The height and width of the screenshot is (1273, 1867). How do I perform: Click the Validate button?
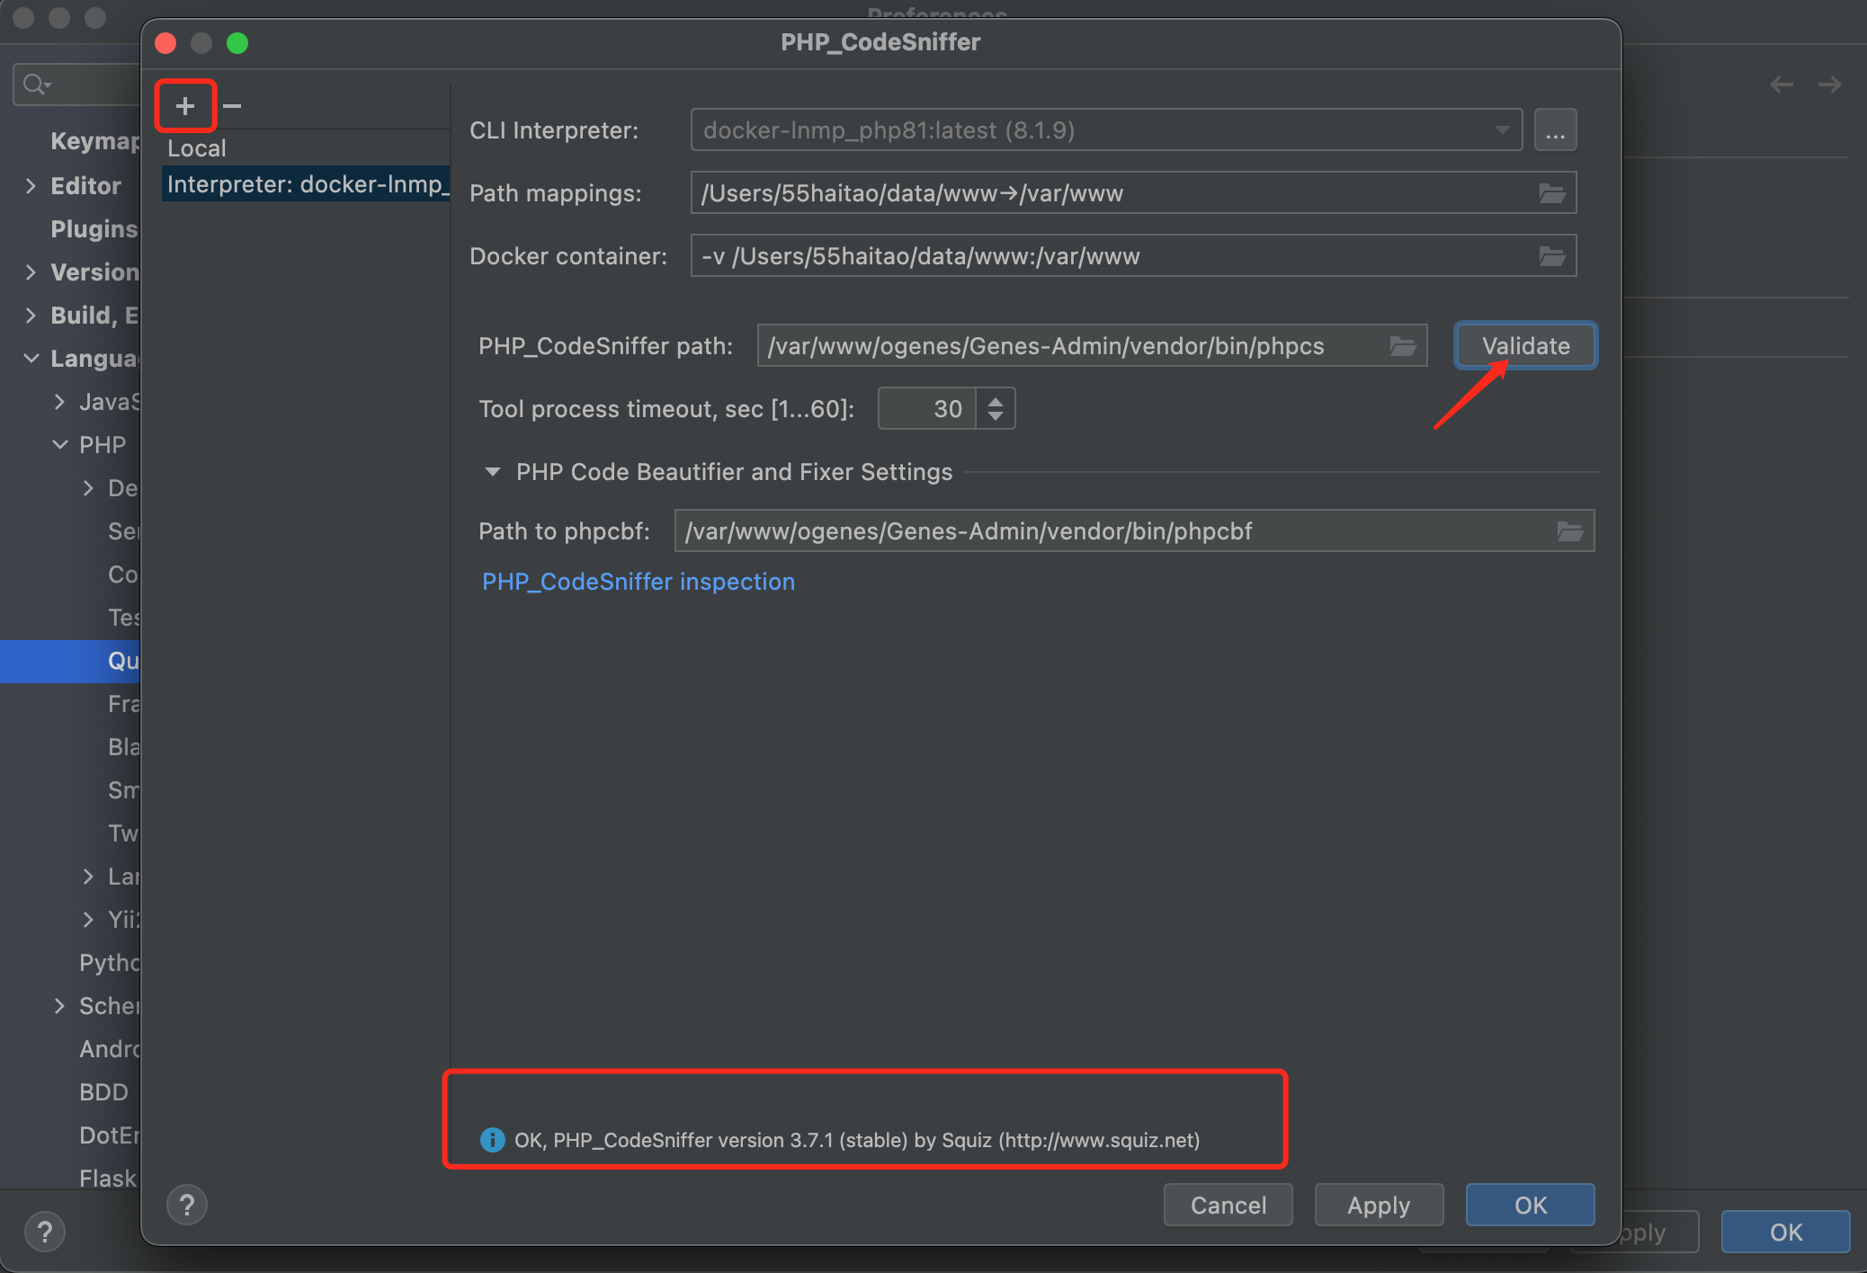point(1525,346)
